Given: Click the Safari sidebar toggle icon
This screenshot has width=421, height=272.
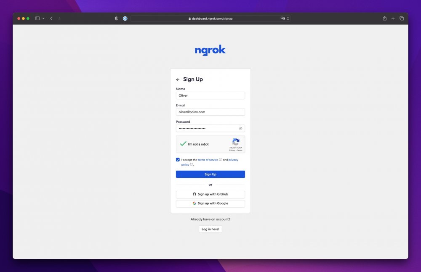Looking at the screenshot, I should pos(37,18).
